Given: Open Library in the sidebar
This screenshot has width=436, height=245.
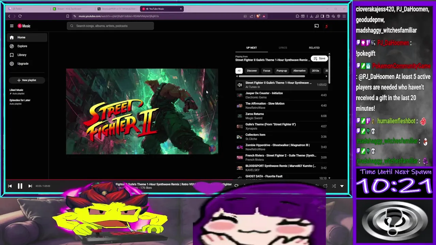Looking at the screenshot, I should pyautogui.click(x=27, y=55).
